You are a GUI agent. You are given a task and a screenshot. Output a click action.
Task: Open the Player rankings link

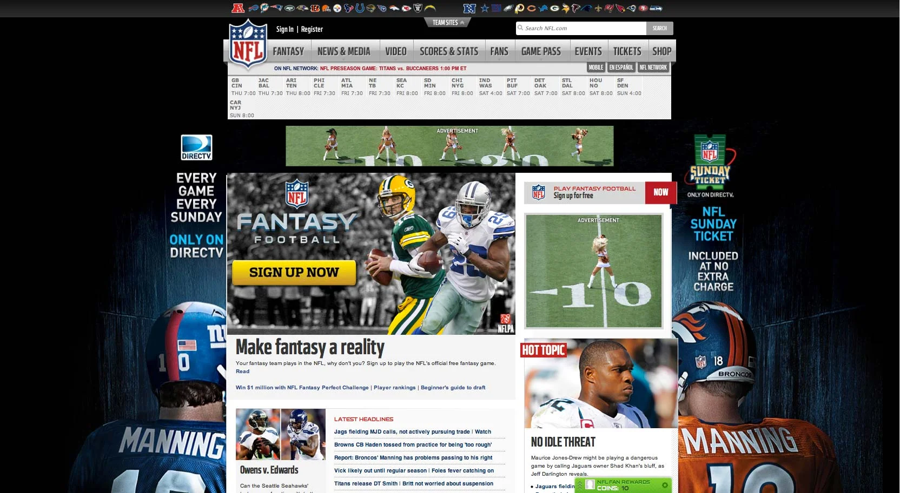[395, 388]
